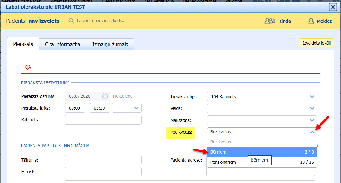This screenshot has height=183, width=341.
Task: Click the Kabinets input field
Action: click(103, 120)
